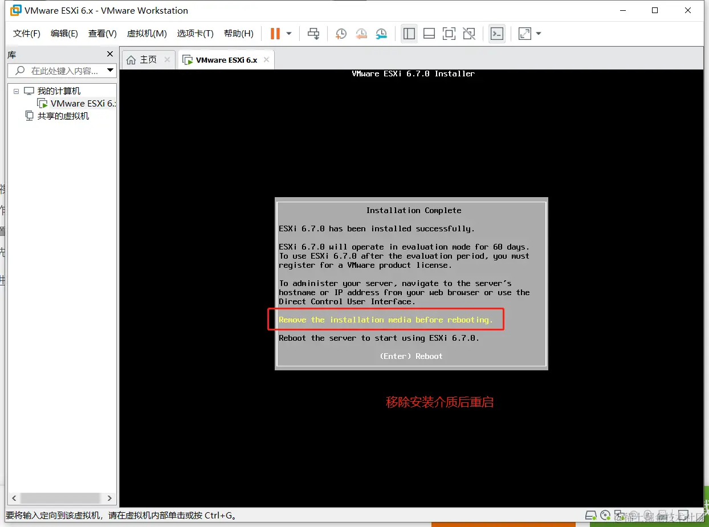Suspend the virtual machine
709x527 pixels.
[x=275, y=34]
